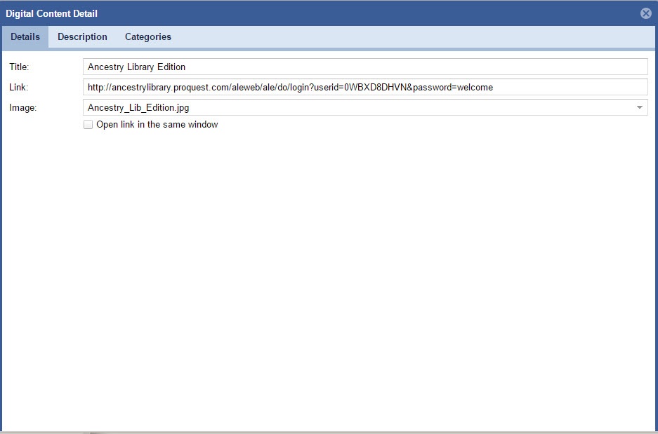Open the Categories tab
This screenshot has height=434, width=658.
(147, 37)
